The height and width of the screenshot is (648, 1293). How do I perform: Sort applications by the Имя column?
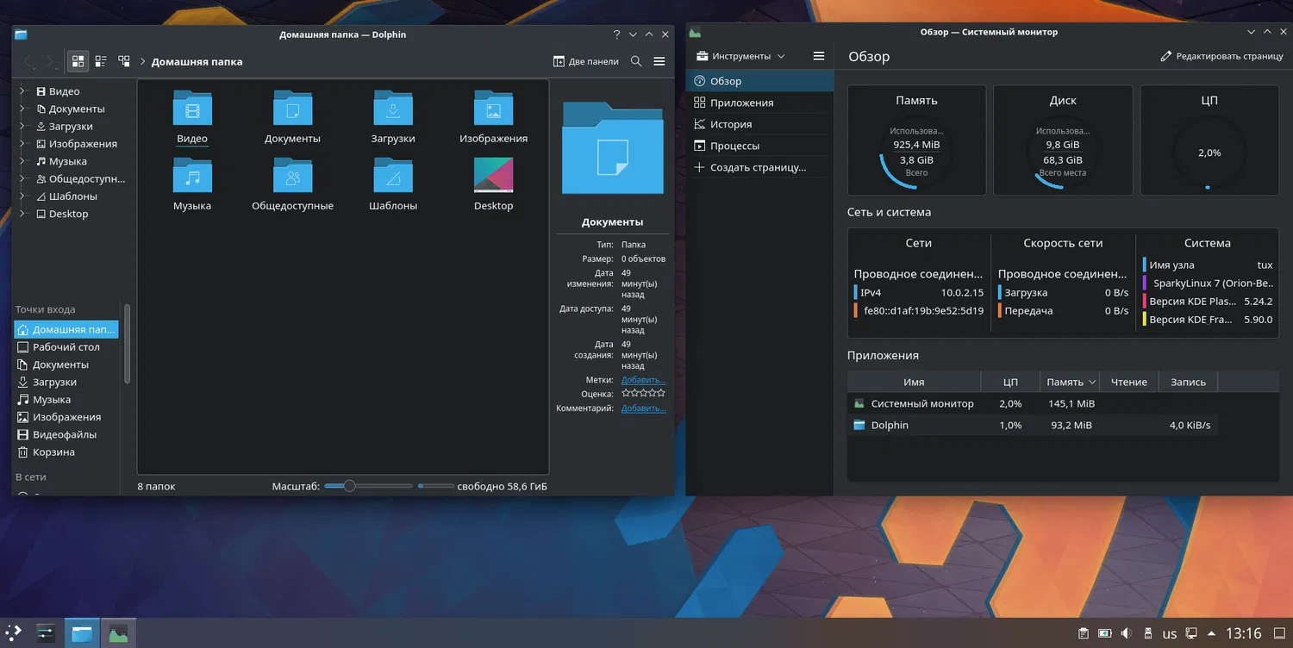pyautogui.click(x=914, y=382)
